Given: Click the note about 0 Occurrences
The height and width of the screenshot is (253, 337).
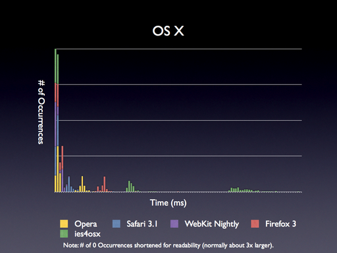Looking at the screenshot, I should (x=168, y=245).
